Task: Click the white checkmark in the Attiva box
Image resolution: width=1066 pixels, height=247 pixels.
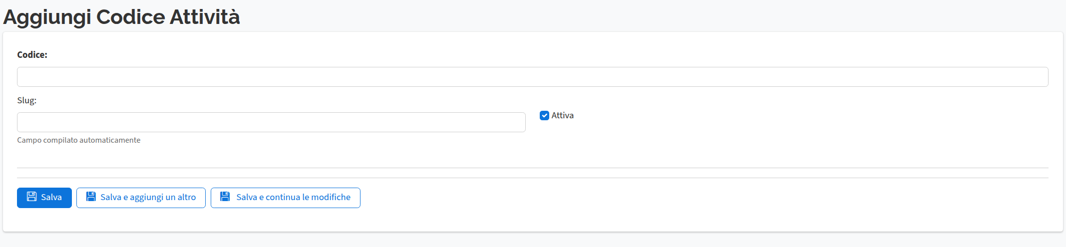Action: coord(544,115)
